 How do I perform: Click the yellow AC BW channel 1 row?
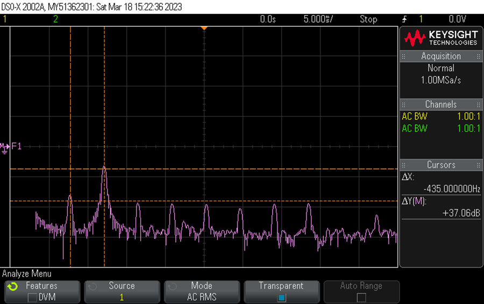(441, 117)
